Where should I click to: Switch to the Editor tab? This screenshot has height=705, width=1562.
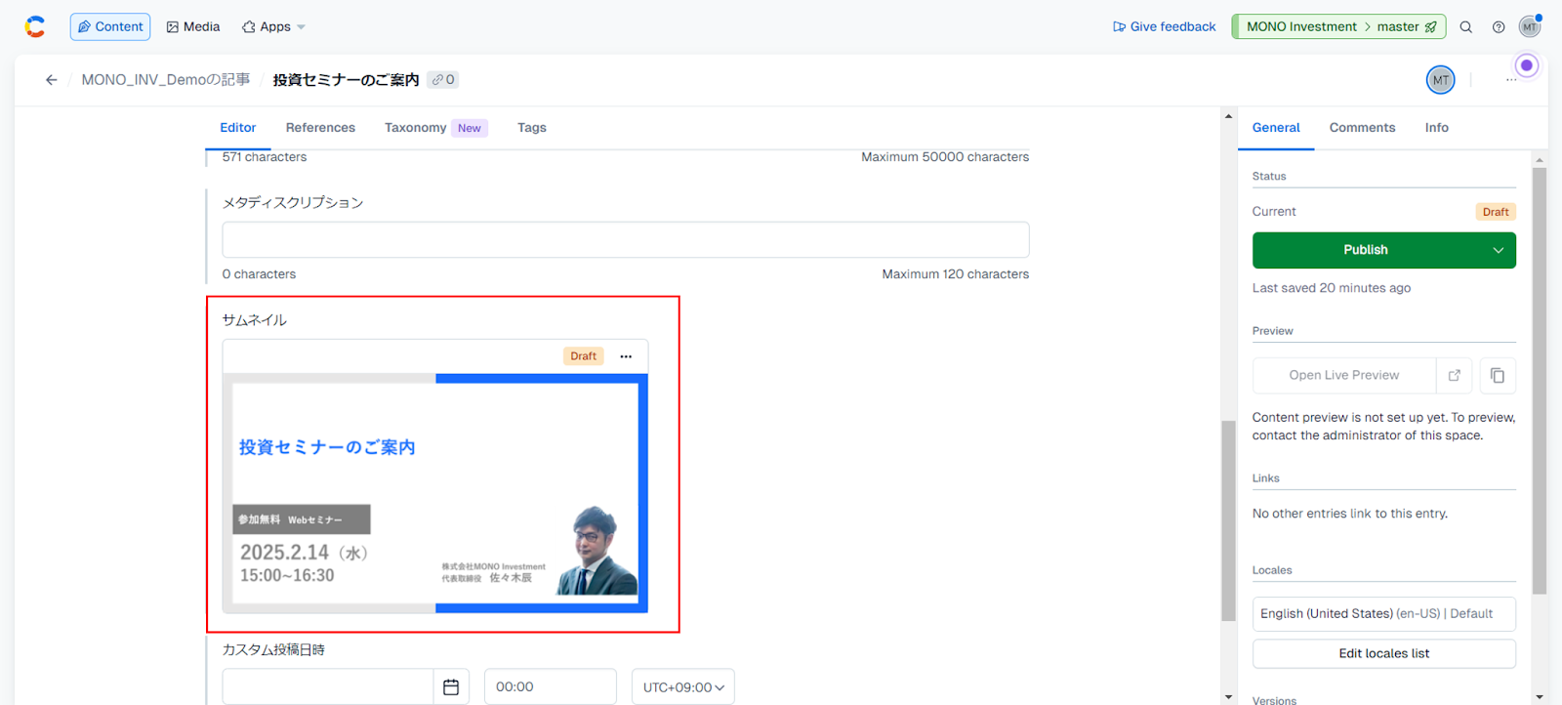coord(238,128)
